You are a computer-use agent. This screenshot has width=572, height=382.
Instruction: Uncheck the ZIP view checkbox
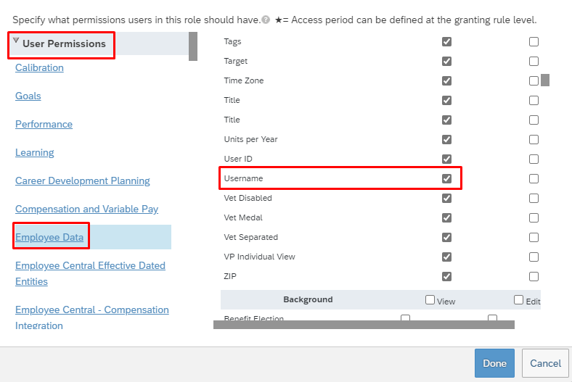[x=446, y=276]
